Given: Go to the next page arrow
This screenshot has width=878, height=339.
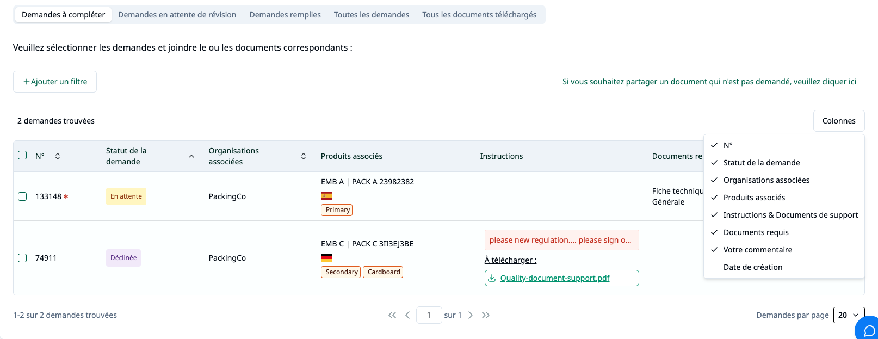Looking at the screenshot, I should [471, 315].
